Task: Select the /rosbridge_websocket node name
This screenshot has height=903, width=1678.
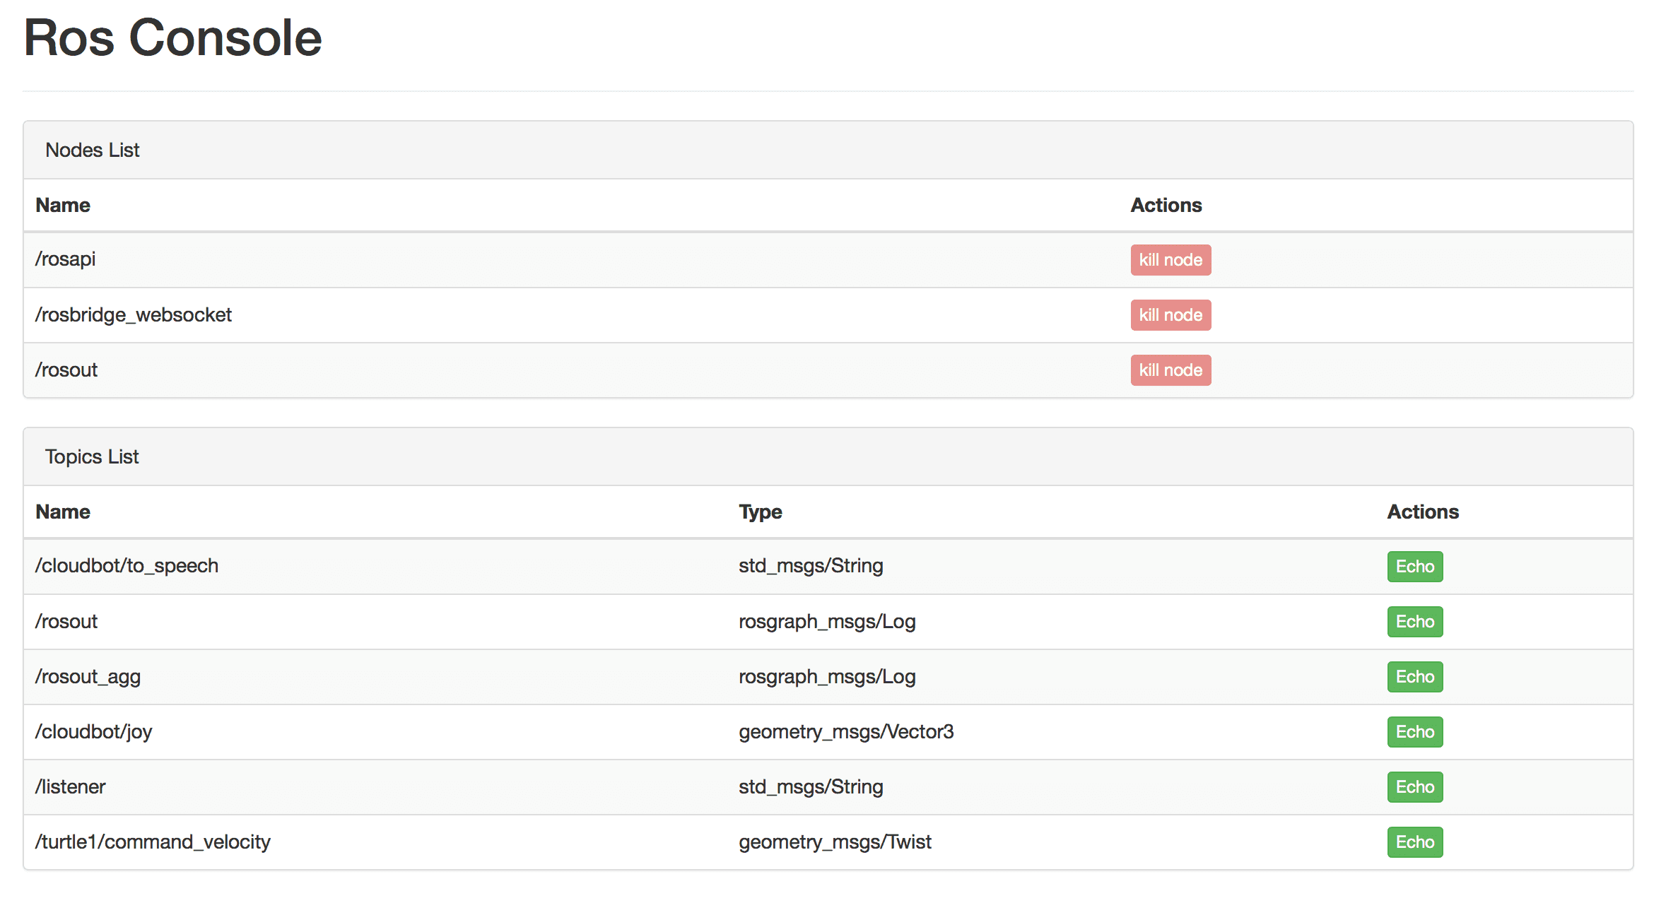Action: click(x=134, y=315)
